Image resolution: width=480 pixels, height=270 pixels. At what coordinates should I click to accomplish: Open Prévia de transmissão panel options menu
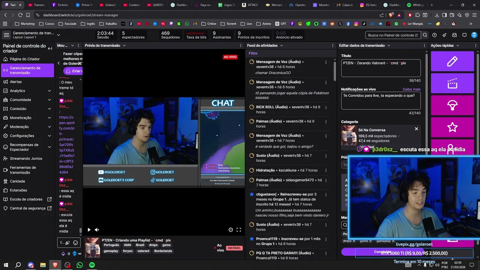241,45
